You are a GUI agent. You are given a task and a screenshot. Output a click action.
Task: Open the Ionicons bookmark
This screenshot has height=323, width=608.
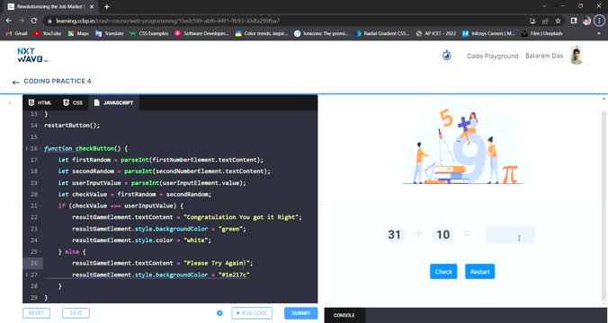pyautogui.click(x=321, y=34)
